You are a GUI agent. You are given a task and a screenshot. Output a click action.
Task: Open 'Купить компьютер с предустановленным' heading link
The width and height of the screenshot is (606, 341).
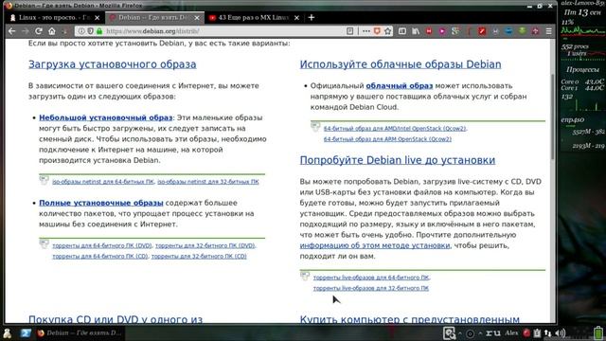(410, 319)
